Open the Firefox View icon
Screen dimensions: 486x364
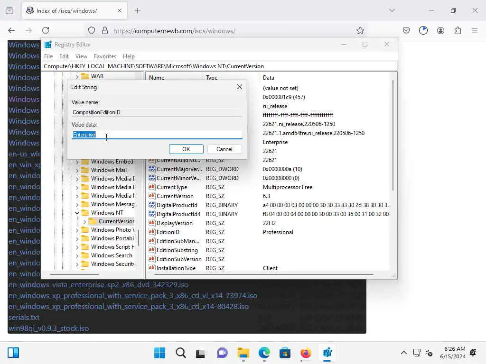pos(9,11)
